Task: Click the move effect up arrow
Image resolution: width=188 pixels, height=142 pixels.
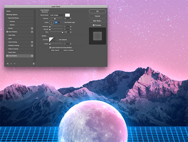Action: pyautogui.click(x=11, y=64)
